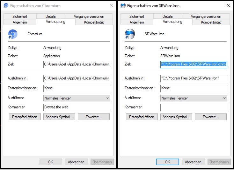
Task: Close the Eigenschaften von SRWare Iron window
Action: pyautogui.click(x=228, y=5)
